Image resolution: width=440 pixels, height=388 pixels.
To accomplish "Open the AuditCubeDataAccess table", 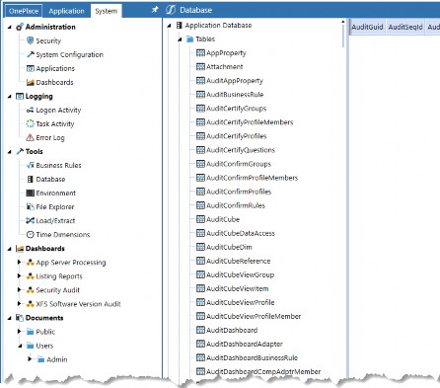I will pyautogui.click(x=241, y=233).
